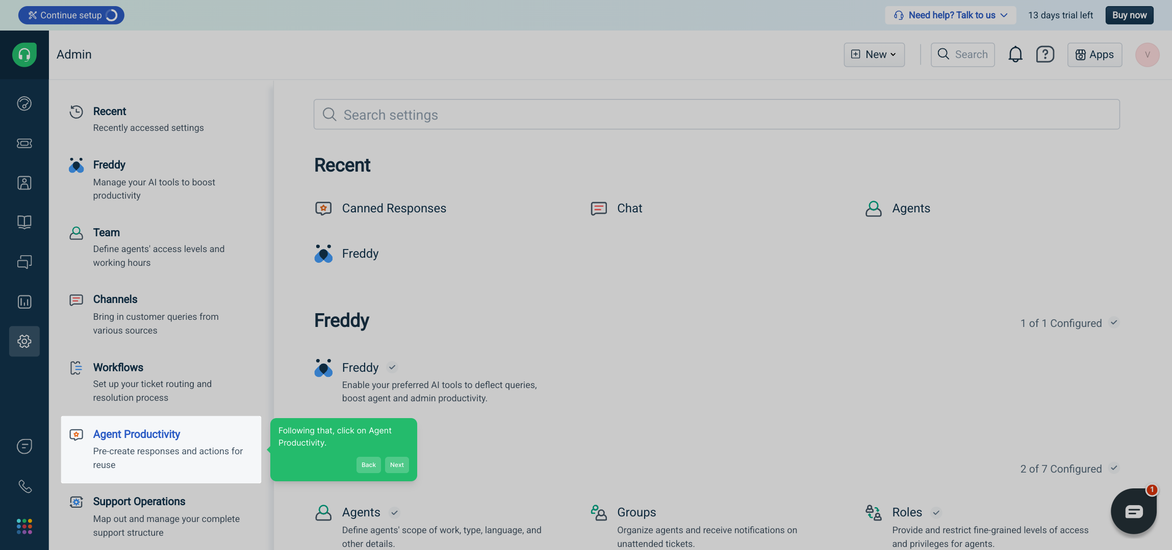Click the Search settings input field
Screen dimensions: 1172x550
(716, 115)
